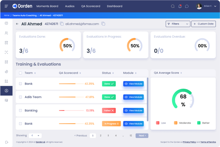Go to page 3
The width and height of the screenshot is (220, 147).
(108, 136)
